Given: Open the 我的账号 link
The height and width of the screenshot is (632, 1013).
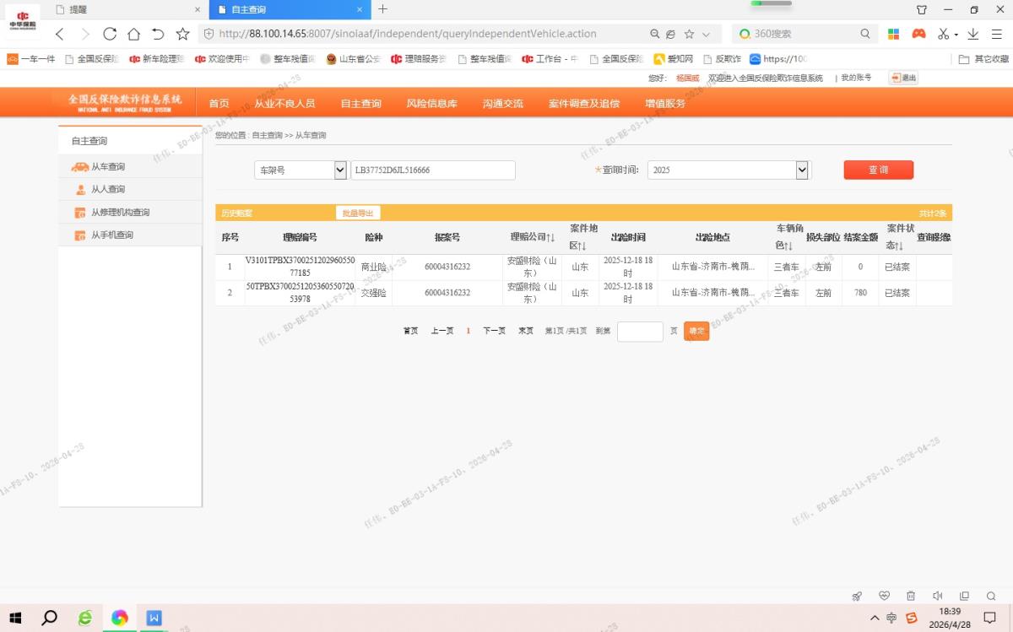Looking at the screenshot, I should point(855,78).
